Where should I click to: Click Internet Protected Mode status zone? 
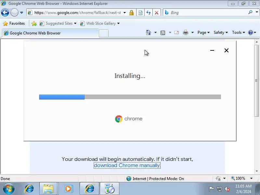click(155, 178)
